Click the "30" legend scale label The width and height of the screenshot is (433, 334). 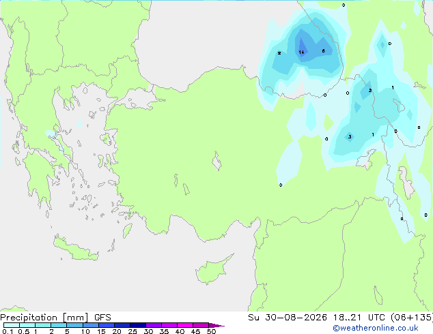coord(148,331)
